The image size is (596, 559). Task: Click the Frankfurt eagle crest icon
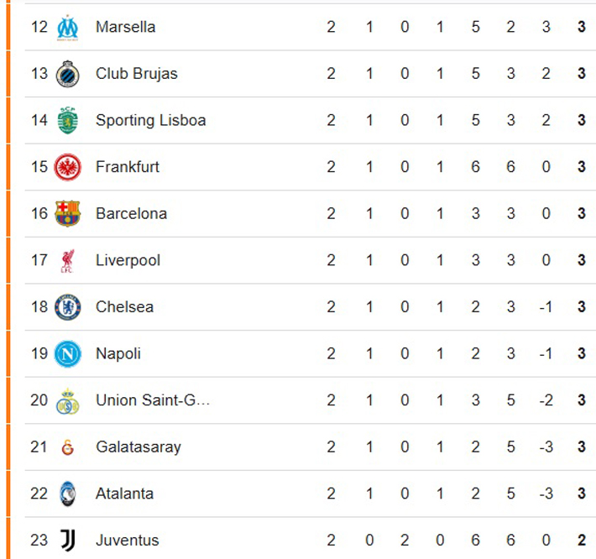[x=67, y=167]
